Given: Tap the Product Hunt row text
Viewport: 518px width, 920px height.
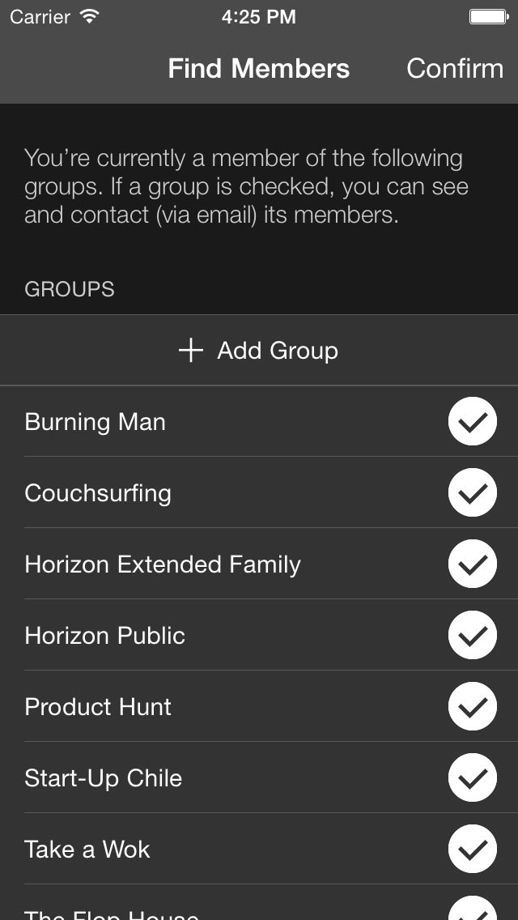Looking at the screenshot, I should point(98,707).
